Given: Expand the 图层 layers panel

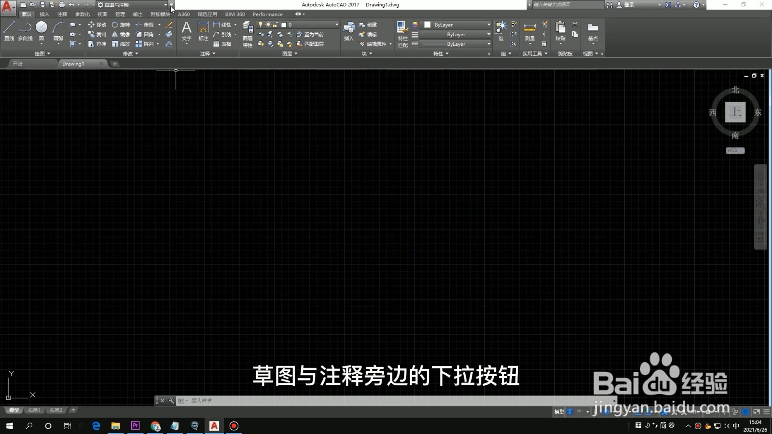Looking at the screenshot, I should (289, 54).
